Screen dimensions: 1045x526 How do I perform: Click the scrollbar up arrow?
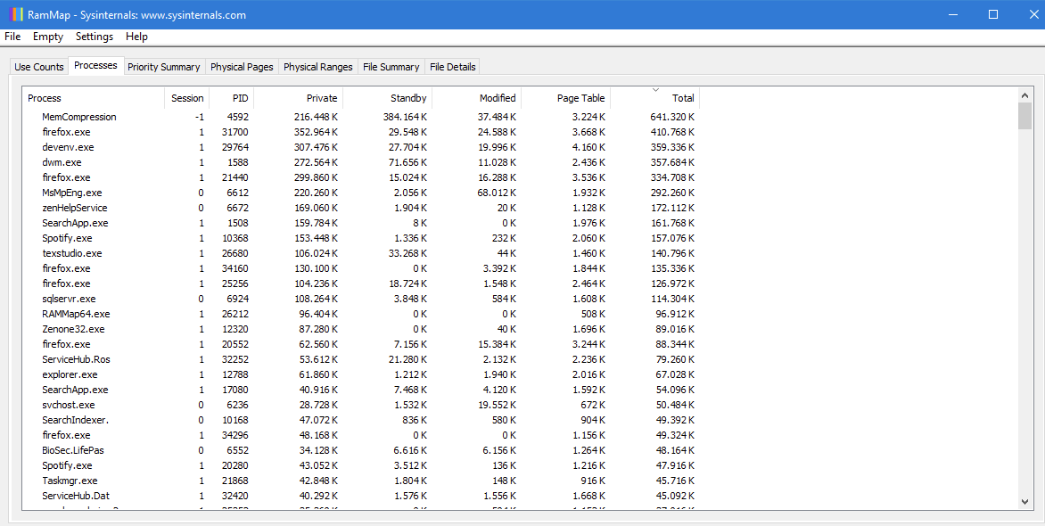tap(1025, 95)
